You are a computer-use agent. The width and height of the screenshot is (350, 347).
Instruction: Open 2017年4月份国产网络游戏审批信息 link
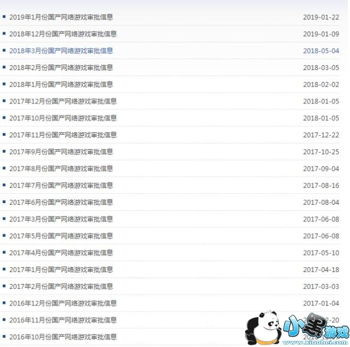click(x=61, y=253)
